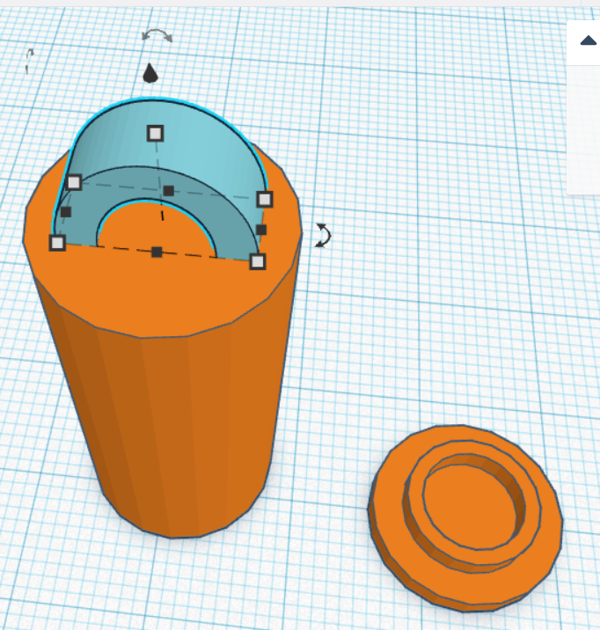This screenshot has height=630, width=600.
Task: Select the orange lid object
Action: [x=466, y=518]
